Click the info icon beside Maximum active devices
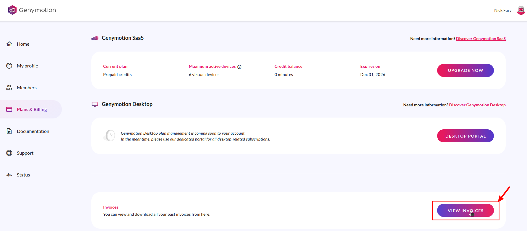The image size is (527, 231). point(239,67)
